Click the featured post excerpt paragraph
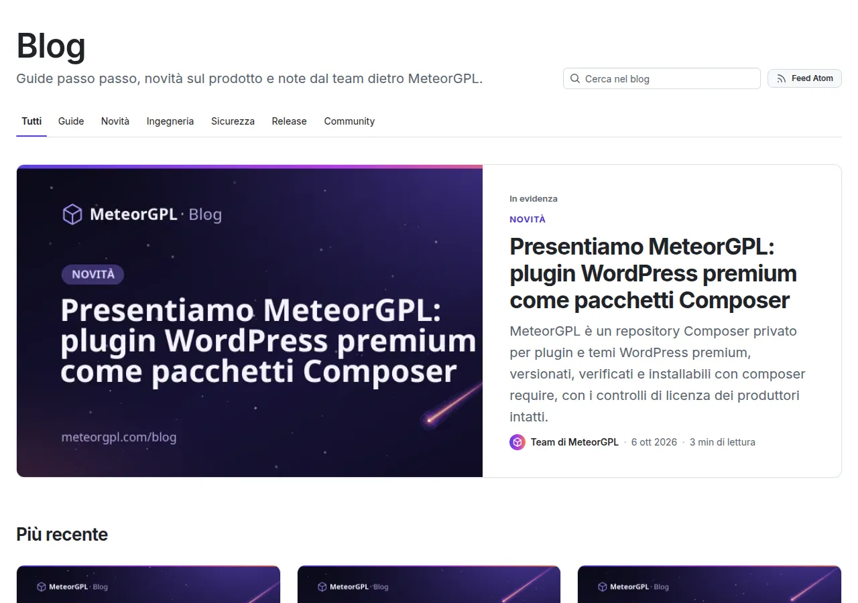858x603 pixels. pos(658,374)
